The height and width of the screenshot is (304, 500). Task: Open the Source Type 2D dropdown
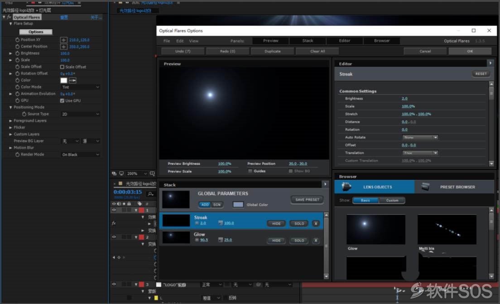pos(80,114)
